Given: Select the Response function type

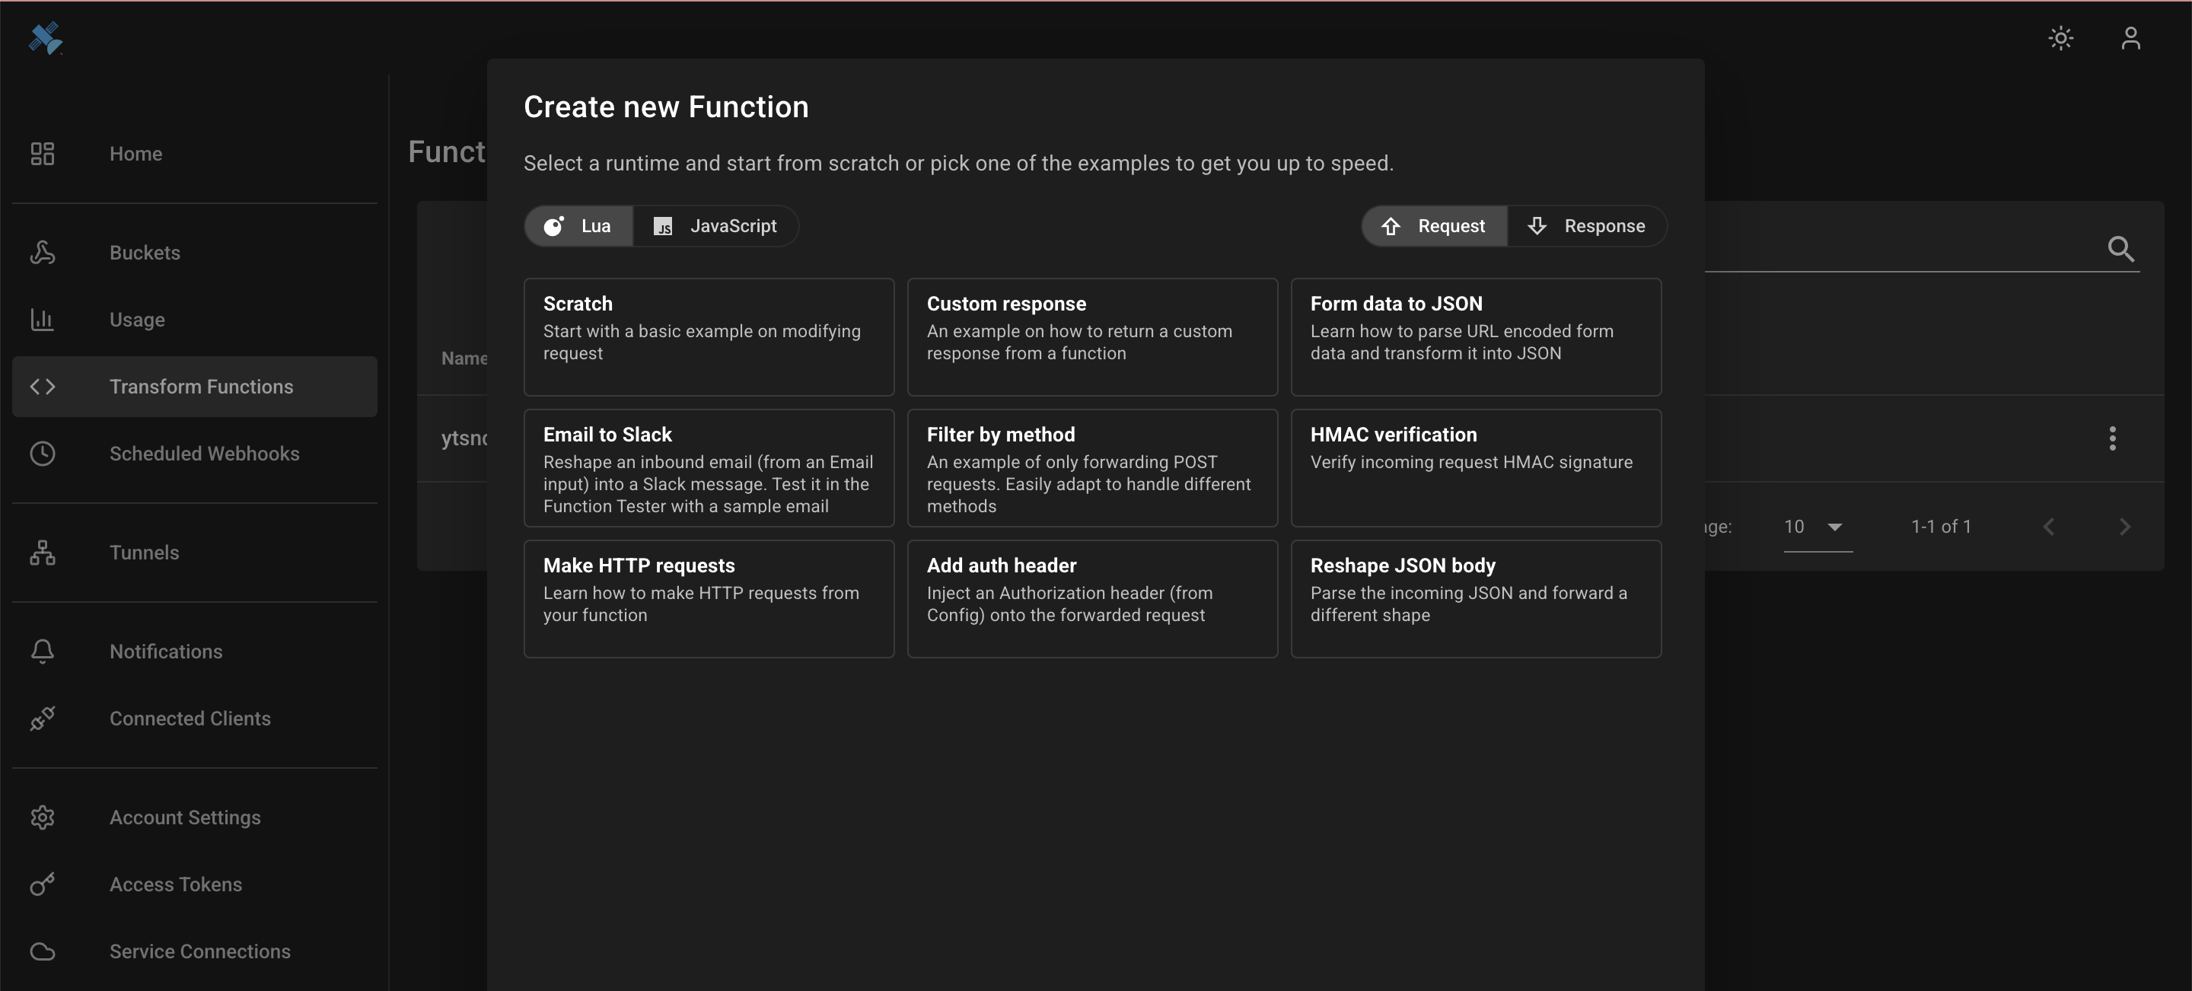Looking at the screenshot, I should click(x=1587, y=225).
